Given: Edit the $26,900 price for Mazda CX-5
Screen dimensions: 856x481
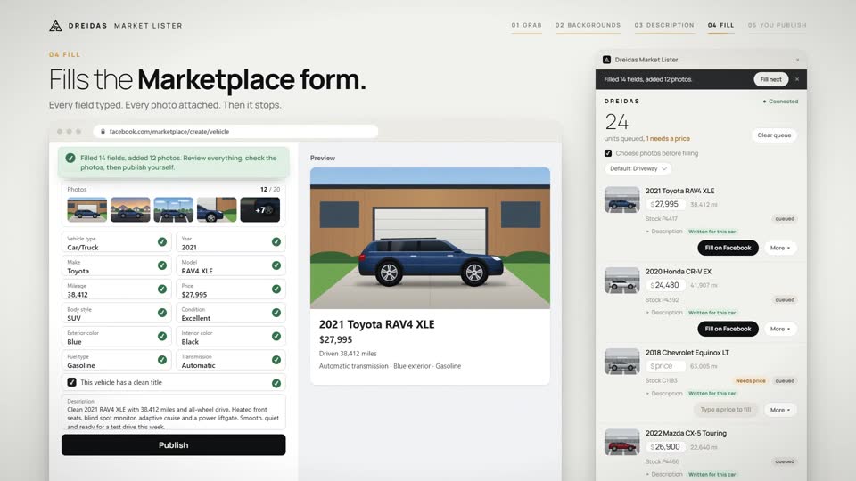Looking at the screenshot, I should tap(665, 446).
